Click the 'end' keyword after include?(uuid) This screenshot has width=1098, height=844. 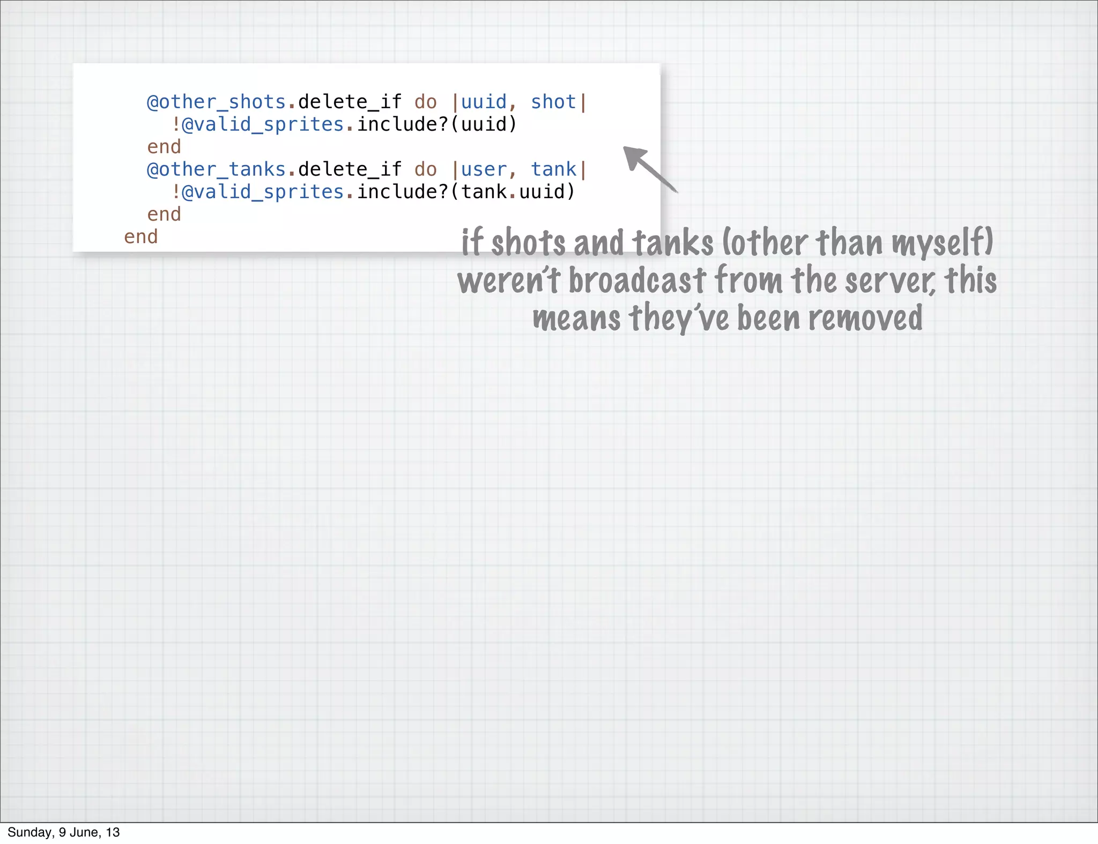pos(164,147)
